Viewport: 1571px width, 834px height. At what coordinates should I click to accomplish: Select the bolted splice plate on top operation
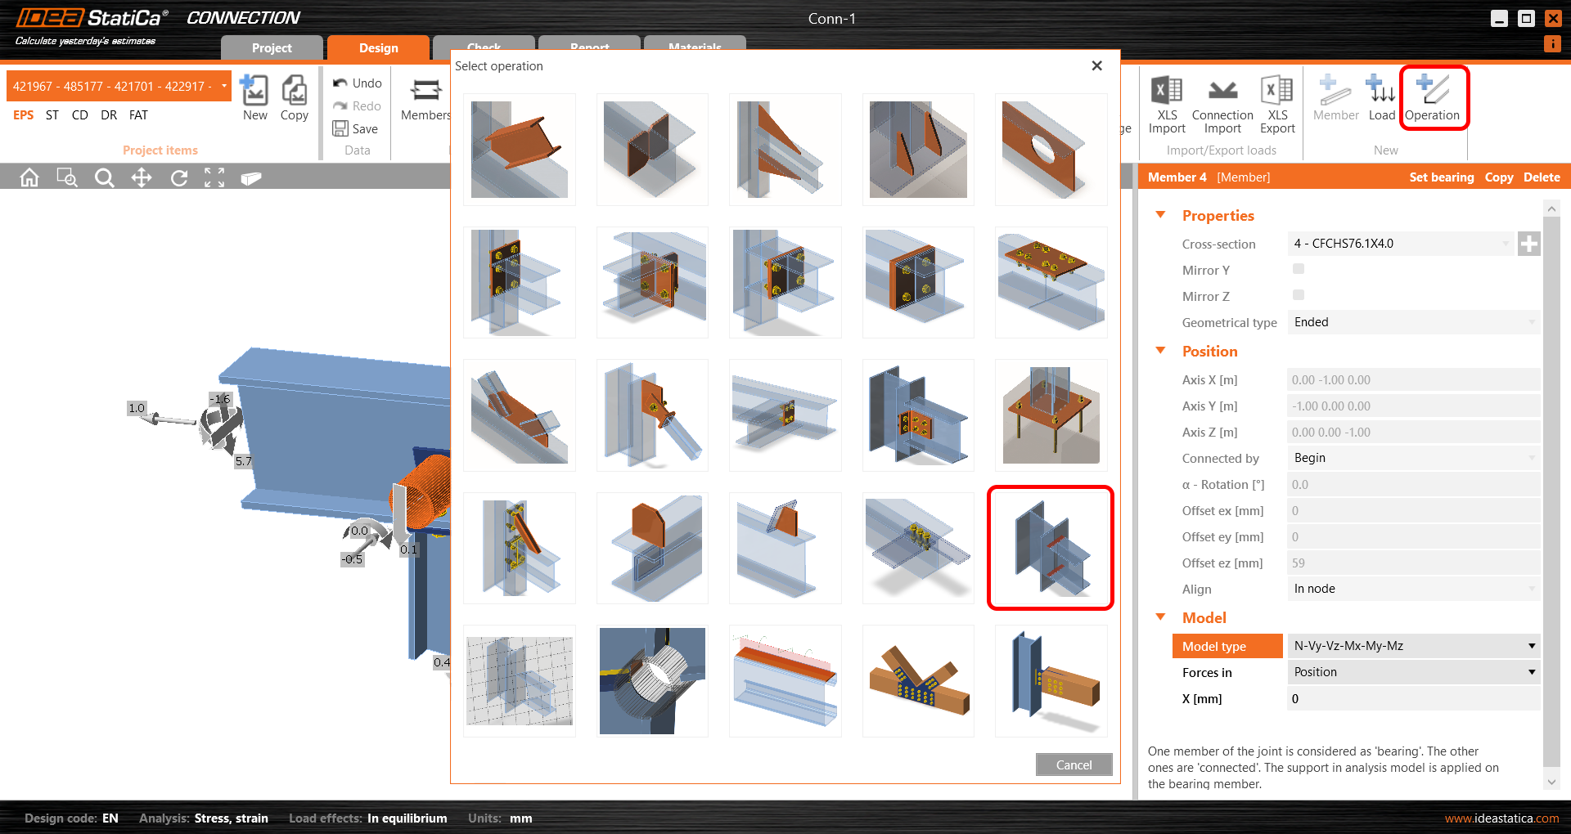pos(1051,282)
